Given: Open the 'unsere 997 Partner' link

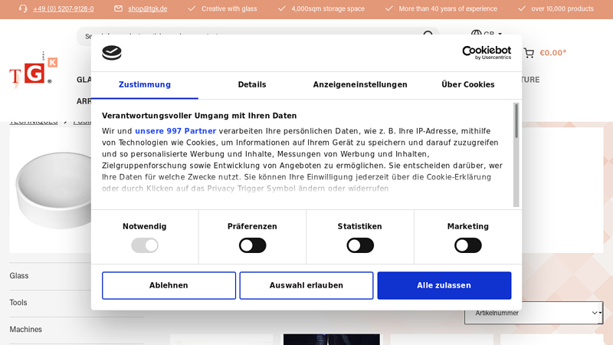Looking at the screenshot, I should pos(175,131).
